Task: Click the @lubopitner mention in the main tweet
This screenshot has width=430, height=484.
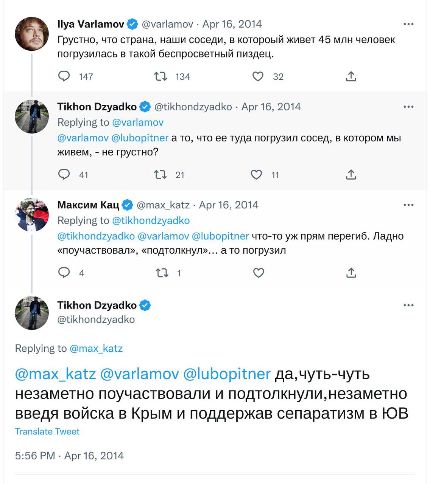Action: point(227,374)
